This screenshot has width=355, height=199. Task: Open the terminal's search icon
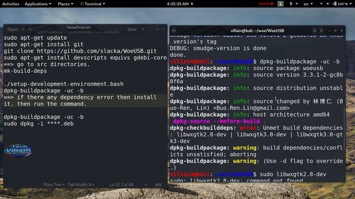(x=315, y=30)
